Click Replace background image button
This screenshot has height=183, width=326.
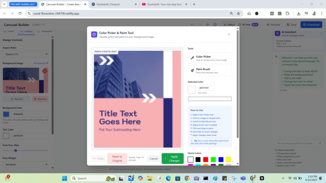pyautogui.click(x=17, y=99)
